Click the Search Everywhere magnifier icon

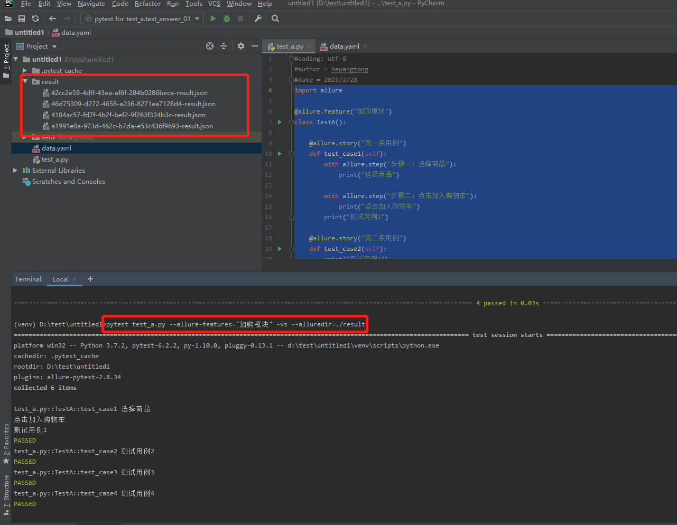275,18
